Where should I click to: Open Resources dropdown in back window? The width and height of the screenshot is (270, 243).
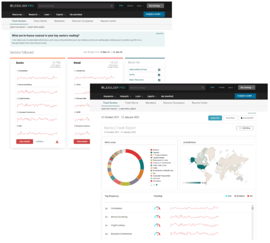click(x=18, y=15)
